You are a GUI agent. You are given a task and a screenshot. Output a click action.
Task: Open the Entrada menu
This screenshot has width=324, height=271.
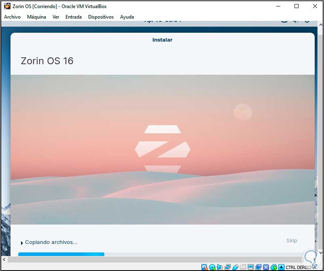click(x=74, y=17)
